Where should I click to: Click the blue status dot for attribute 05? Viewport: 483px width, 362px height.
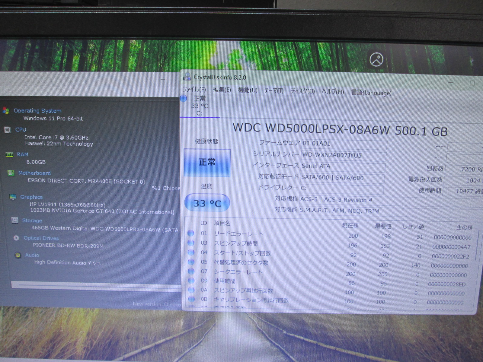point(191,262)
